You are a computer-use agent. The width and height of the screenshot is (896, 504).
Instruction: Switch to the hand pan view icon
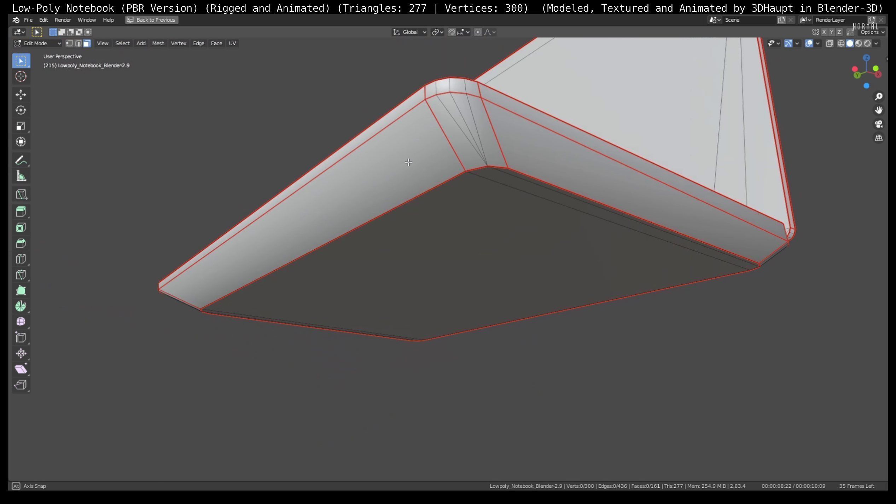tap(879, 110)
